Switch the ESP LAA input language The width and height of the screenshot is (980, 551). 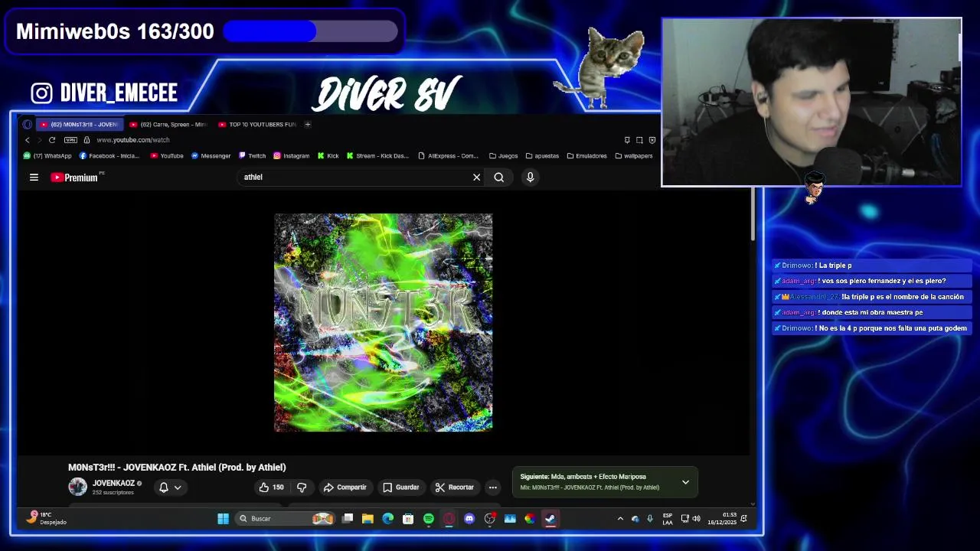[668, 518]
